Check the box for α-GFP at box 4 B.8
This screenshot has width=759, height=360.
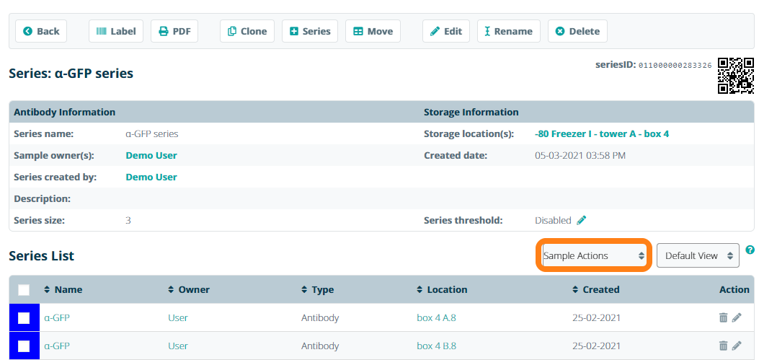pos(24,346)
